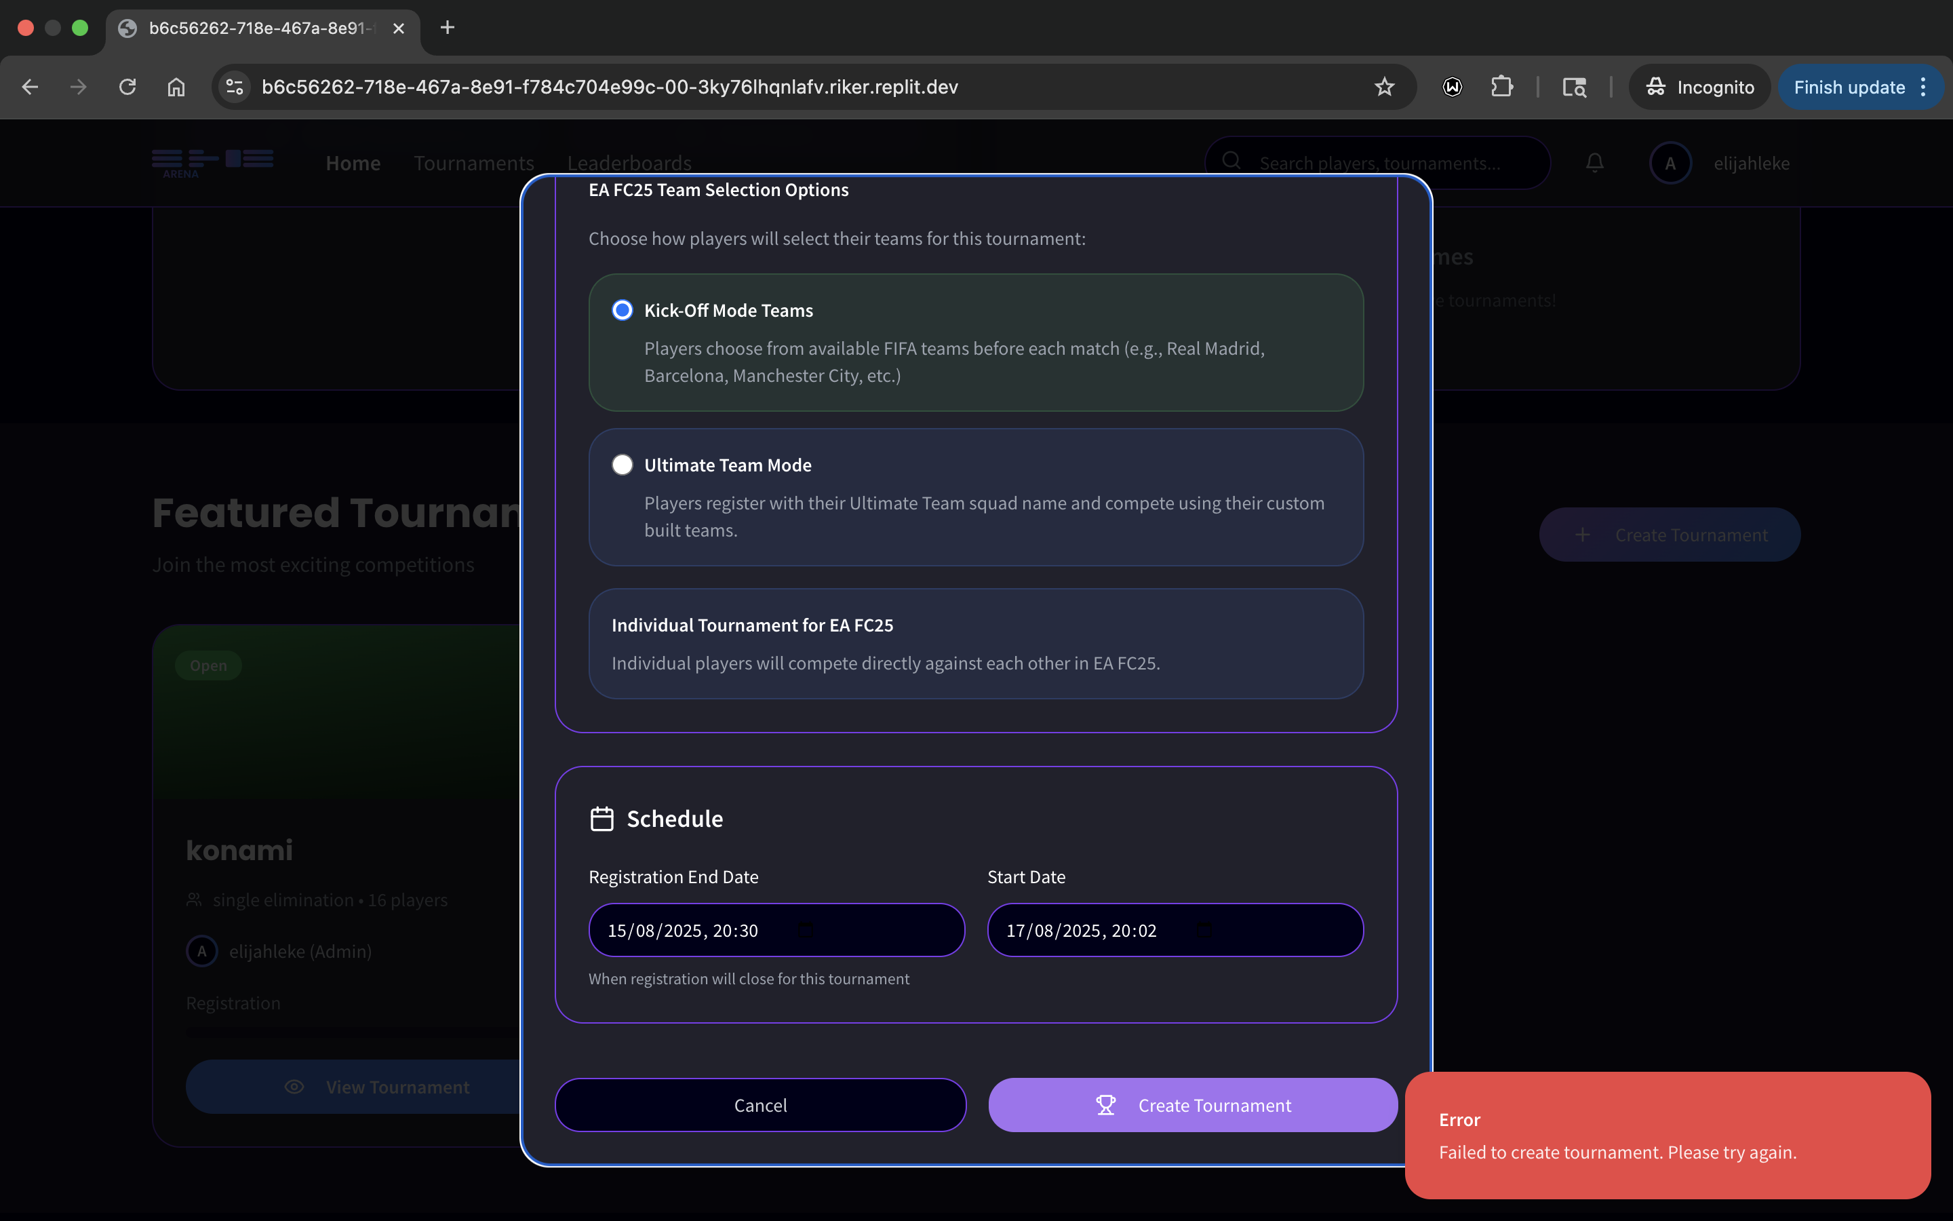Click the players group icon on konami card
The width and height of the screenshot is (1953, 1221).
tap(194, 899)
